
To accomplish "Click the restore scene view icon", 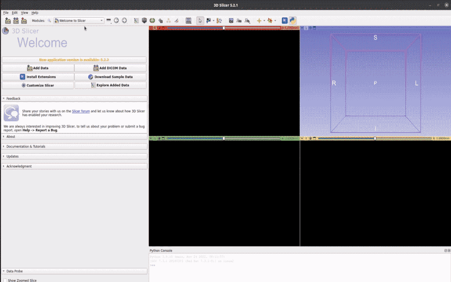I will [247, 20].
